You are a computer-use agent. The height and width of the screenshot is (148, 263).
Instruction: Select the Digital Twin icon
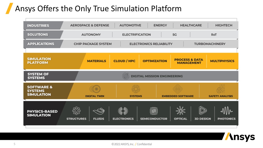tap(95, 89)
